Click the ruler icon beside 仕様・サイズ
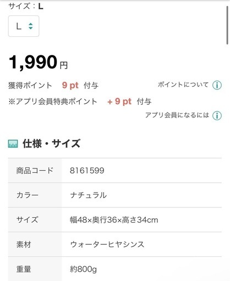Viewport: 230px width, 281px height. pos(13,144)
